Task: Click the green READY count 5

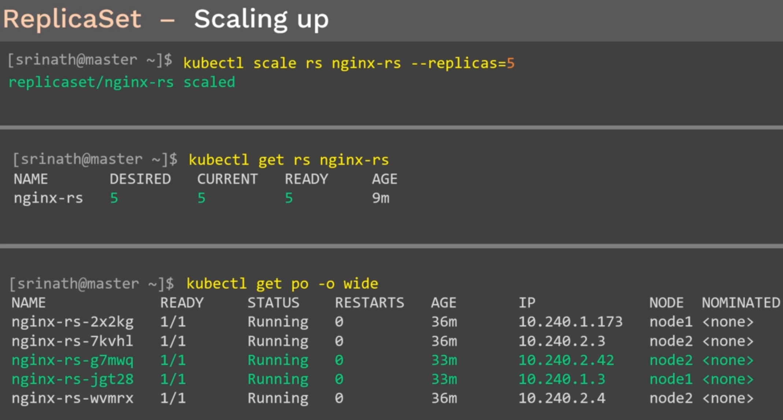Action: click(x=289, y=198)
